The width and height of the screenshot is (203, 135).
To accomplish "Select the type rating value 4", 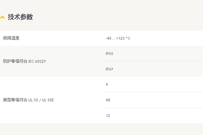I will [x=107, y=84].
